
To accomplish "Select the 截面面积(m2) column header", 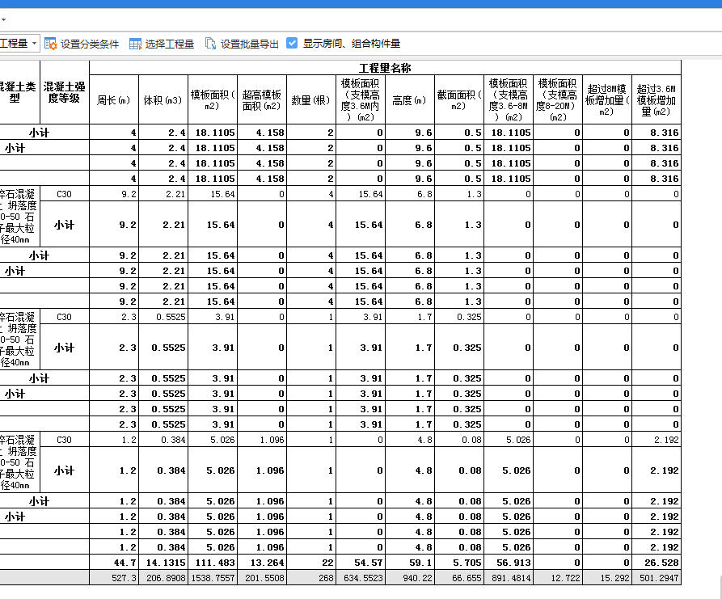I will click(458, 100).
